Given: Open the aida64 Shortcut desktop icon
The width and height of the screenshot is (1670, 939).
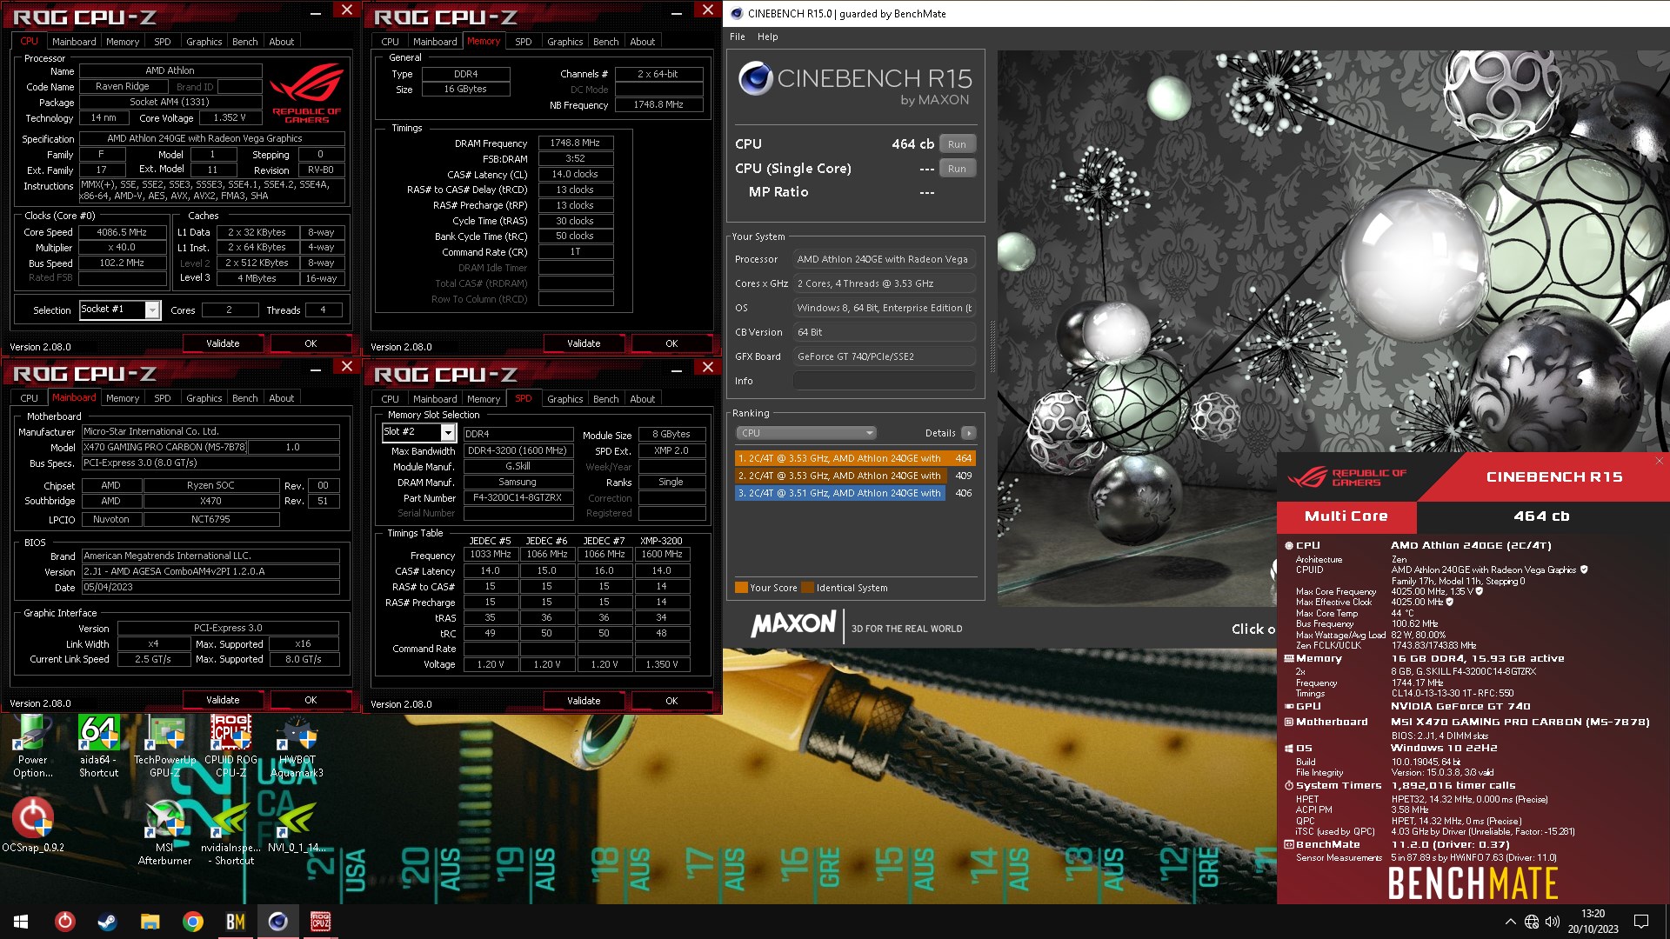Looking at the screenshot, I should coord(98,746).
